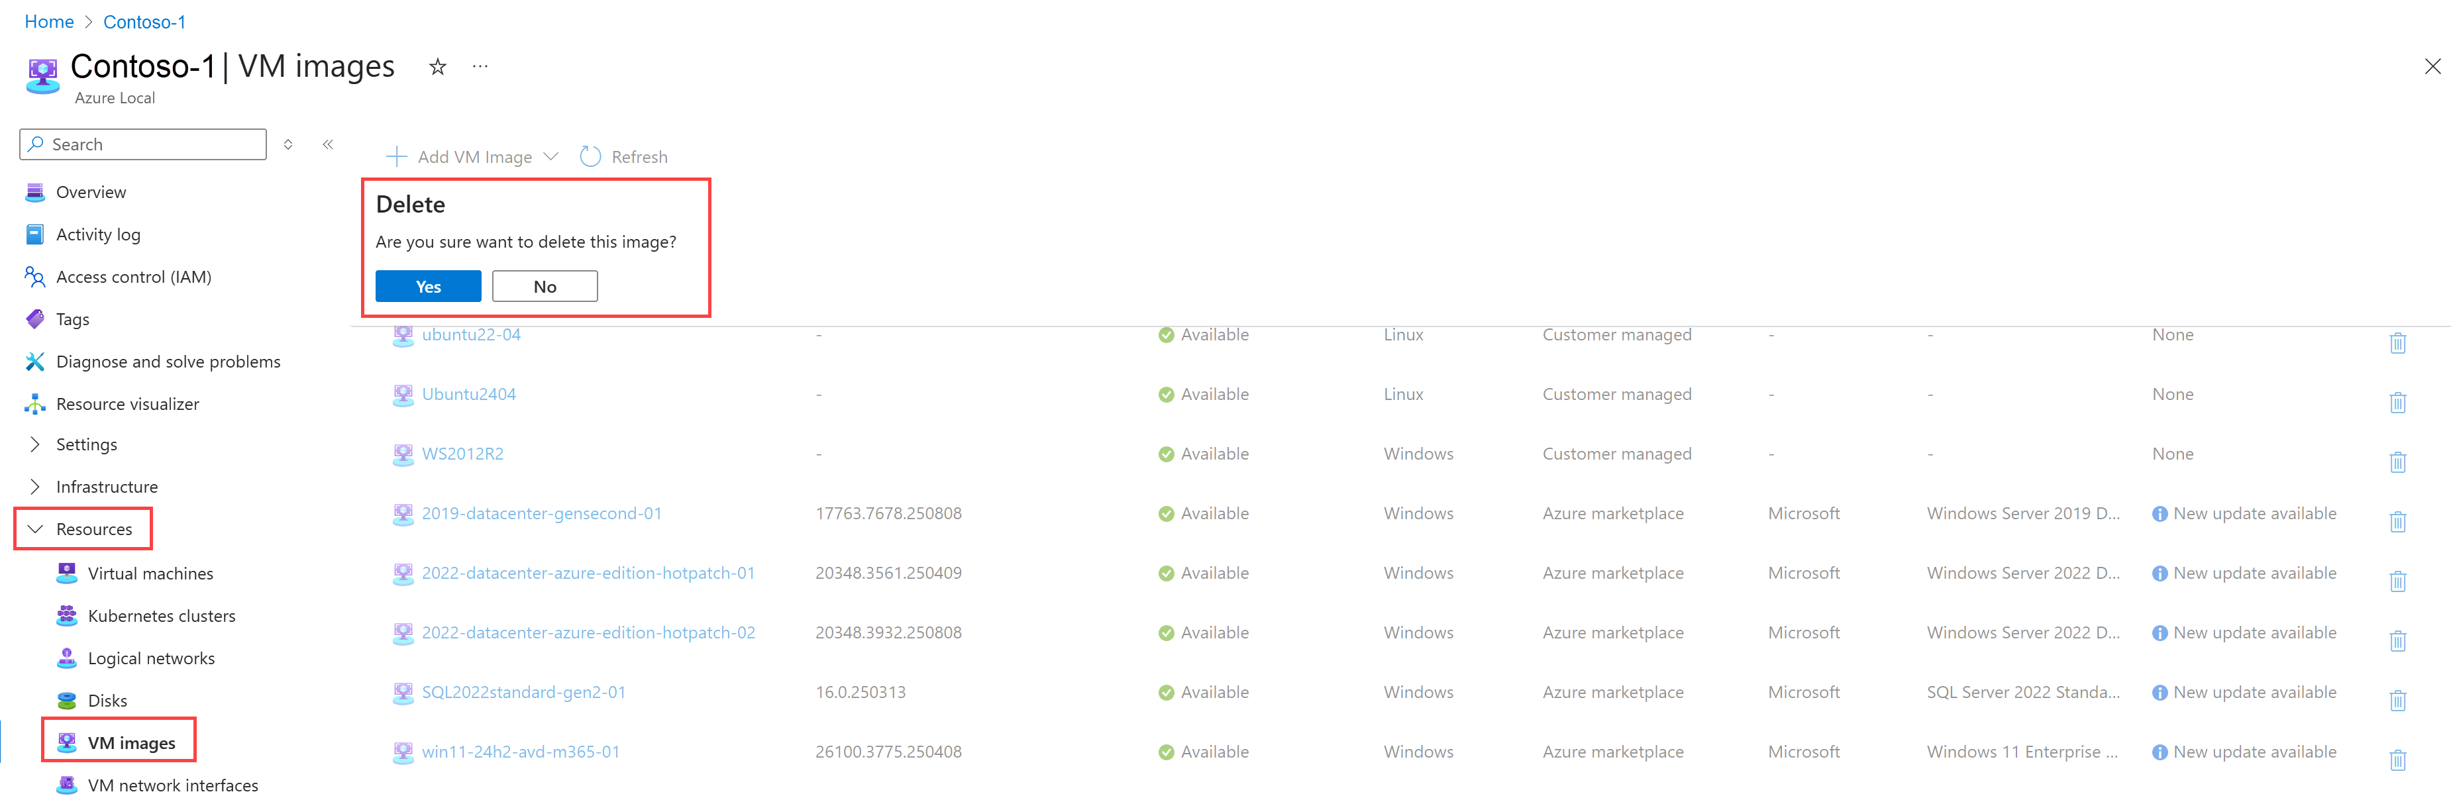This screenshot has width=2451, height=800.
Task: Expand the Settings section
Action: pos(35,444)
